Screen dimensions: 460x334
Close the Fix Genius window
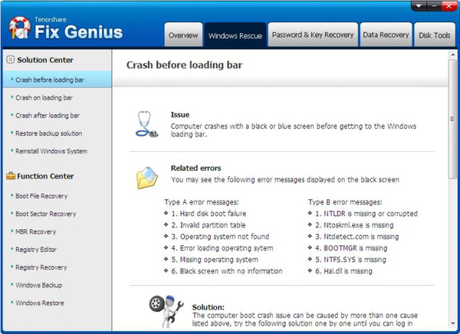(447, 5)
